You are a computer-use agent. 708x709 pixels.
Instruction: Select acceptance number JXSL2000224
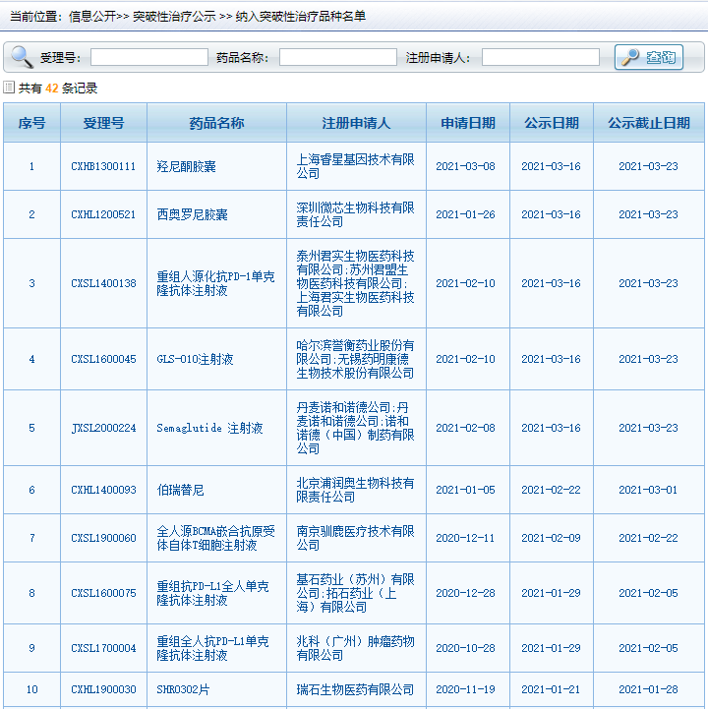(103, 428)
